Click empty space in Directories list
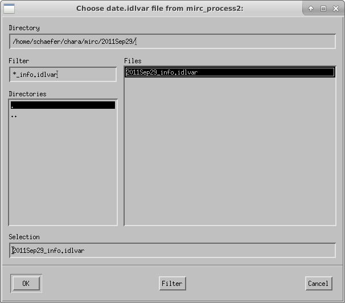This screenshot has width=345, height=303. tap(63, 171)
